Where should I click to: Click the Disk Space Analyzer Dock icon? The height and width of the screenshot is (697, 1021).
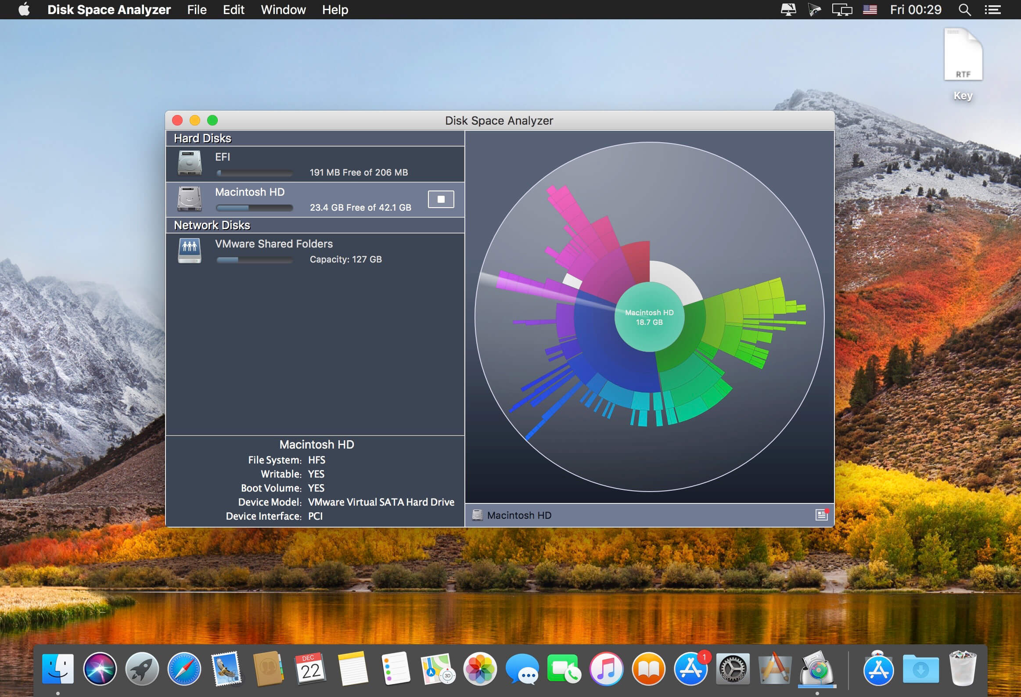click(817, 668)
